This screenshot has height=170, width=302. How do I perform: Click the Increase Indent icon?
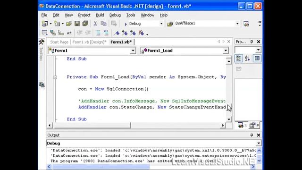(x=88, y=33)
